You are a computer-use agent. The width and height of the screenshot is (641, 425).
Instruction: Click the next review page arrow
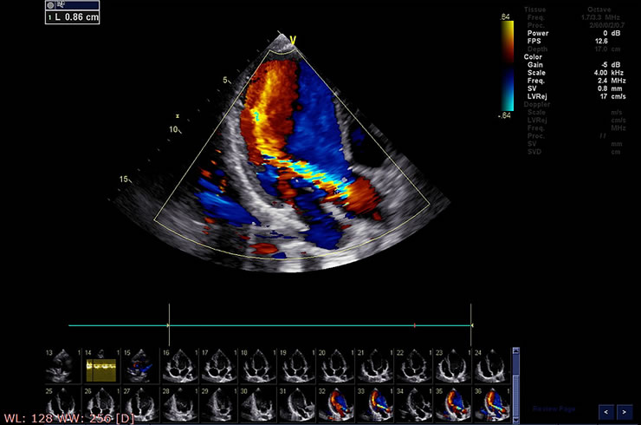click(x=625, y=410)
